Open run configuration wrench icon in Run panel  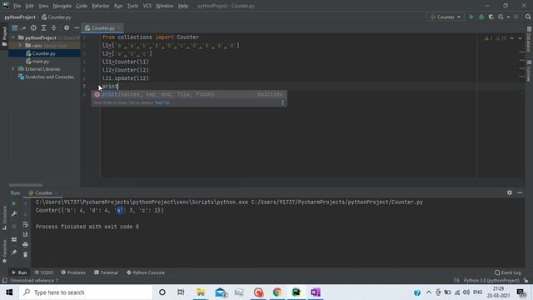pyautogui.click(x=14, y=213)
